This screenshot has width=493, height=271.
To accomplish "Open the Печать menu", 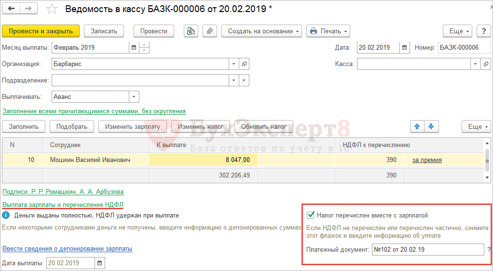I will pos(328,31).
